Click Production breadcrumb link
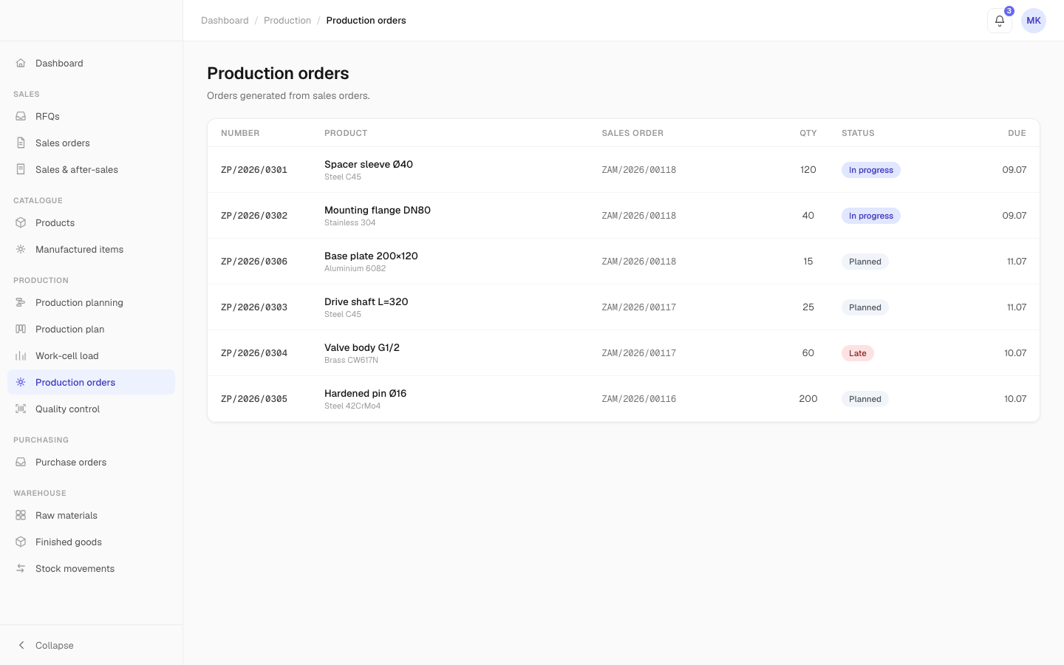The width and height of the screenshot is (1064, 665). [x=287, y=21]
